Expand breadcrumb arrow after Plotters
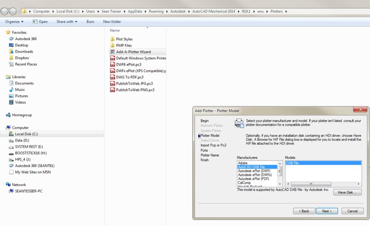This screenshot has width=370, height=226. tap(286, 11)
